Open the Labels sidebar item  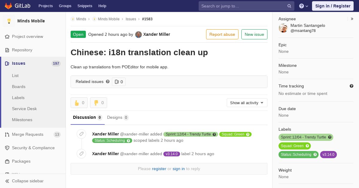(x=18, y=98)
